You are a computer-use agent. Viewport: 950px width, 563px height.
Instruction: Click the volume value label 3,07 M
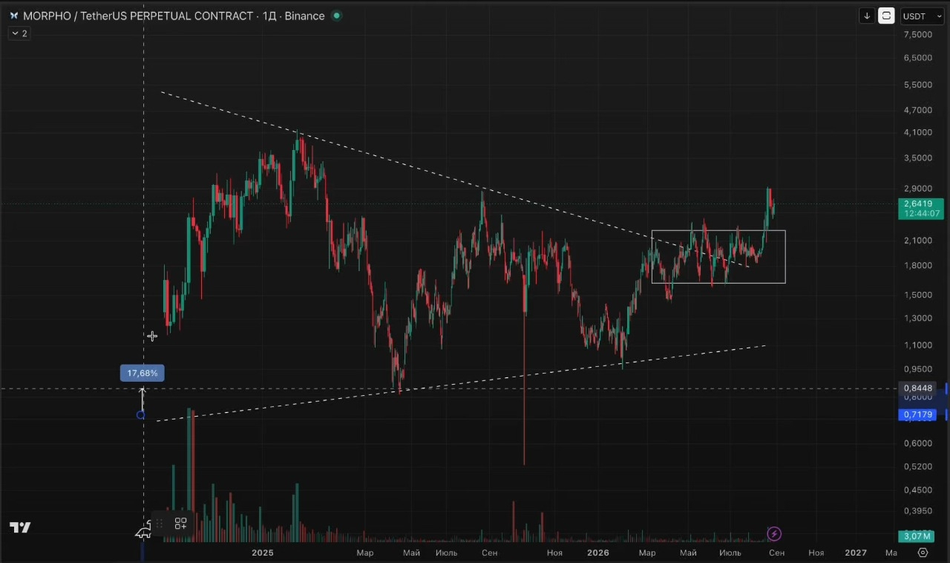coord(918,536)
